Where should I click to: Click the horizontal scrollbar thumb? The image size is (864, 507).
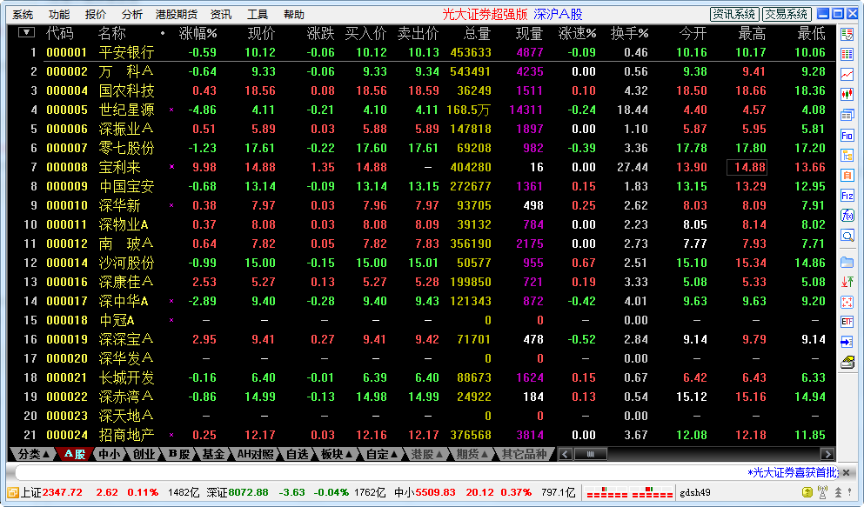pyautogui.click(x=591, y=454)
